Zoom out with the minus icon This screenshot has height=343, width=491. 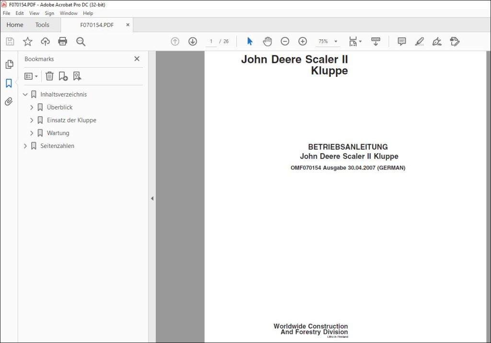[x=285, y=41]
